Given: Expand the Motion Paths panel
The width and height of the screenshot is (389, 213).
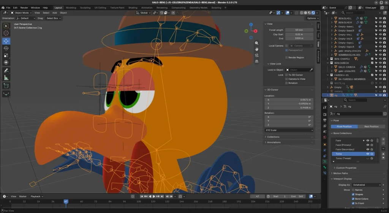Looking at the screenshot, I should (x=340, y=174).
